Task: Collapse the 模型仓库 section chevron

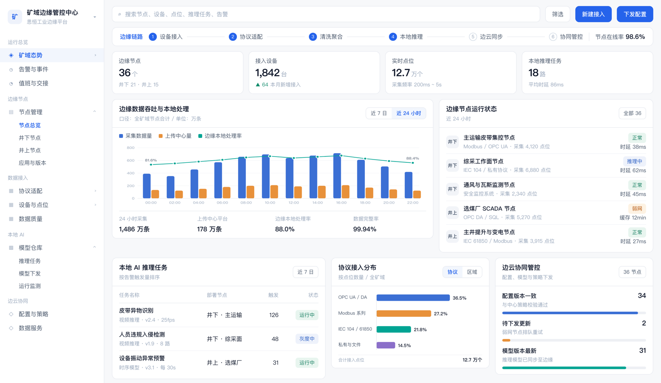Action: click(x=94, y=247)
